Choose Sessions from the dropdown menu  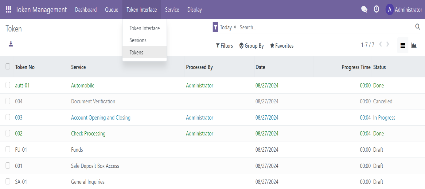(x=138, y=40)
